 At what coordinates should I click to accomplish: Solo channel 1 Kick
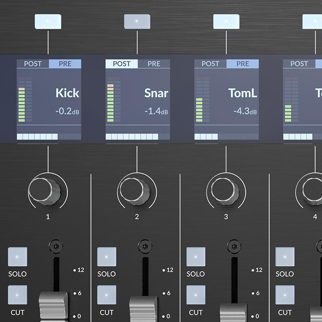click(x=17, y=256)
